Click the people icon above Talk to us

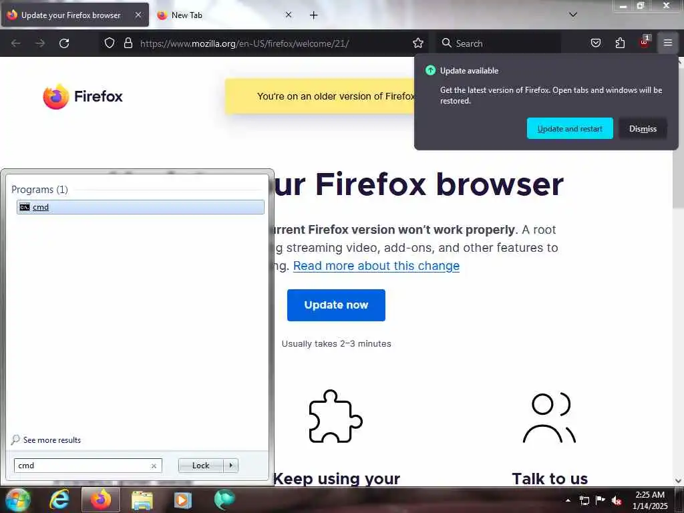pos(549,417)
